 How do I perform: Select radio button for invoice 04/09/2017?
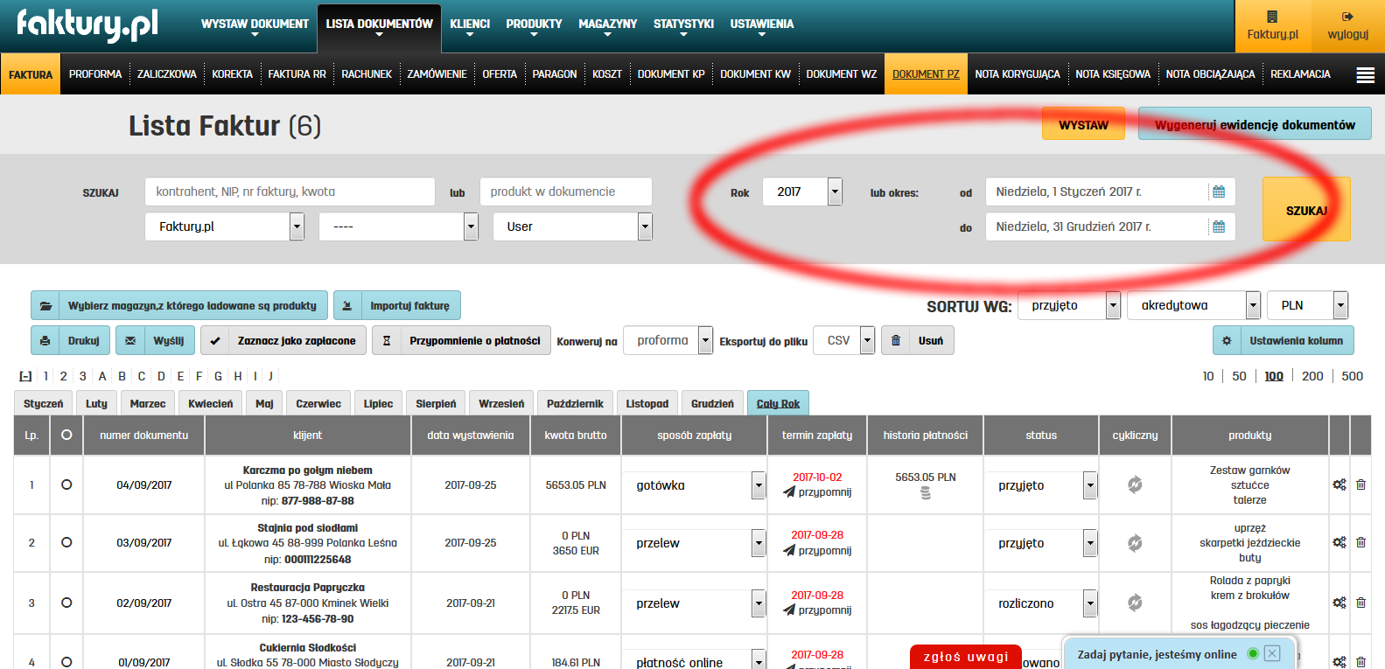pyautogui.click(x=66, y=484)
